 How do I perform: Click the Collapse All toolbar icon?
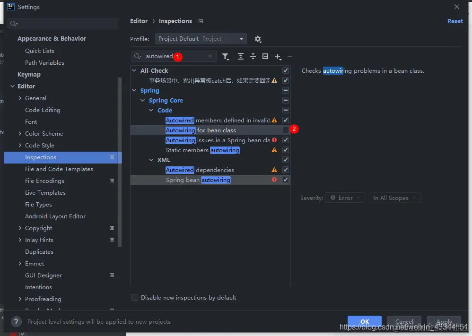pos(253,56)
